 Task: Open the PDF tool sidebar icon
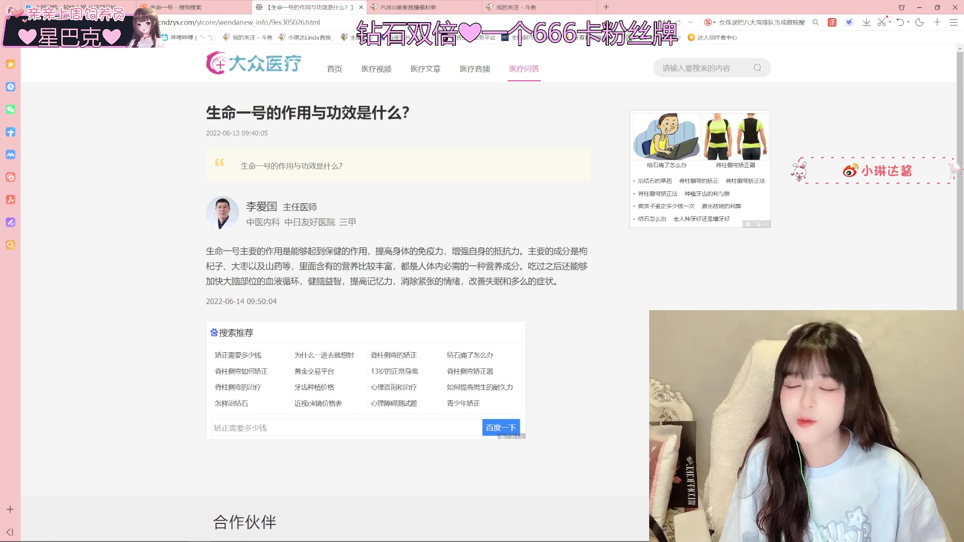point(10,200)
